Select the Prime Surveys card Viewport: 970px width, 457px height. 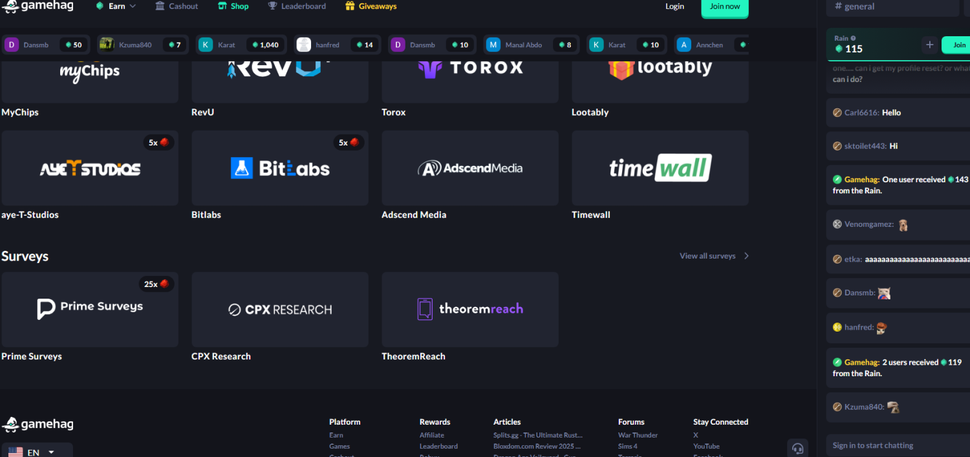(x=90, y=309)
